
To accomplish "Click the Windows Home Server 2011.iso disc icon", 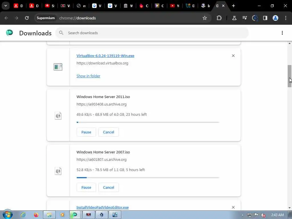I will coord(58,116).
